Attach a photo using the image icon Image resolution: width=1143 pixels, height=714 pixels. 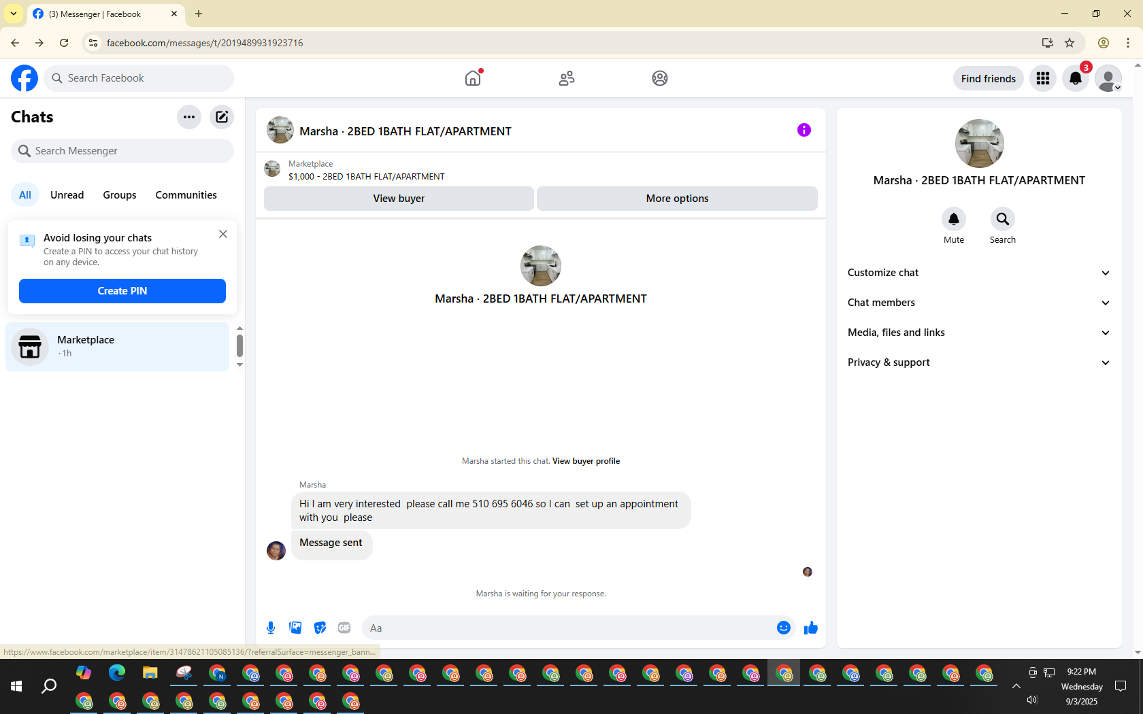coord(295,628)
